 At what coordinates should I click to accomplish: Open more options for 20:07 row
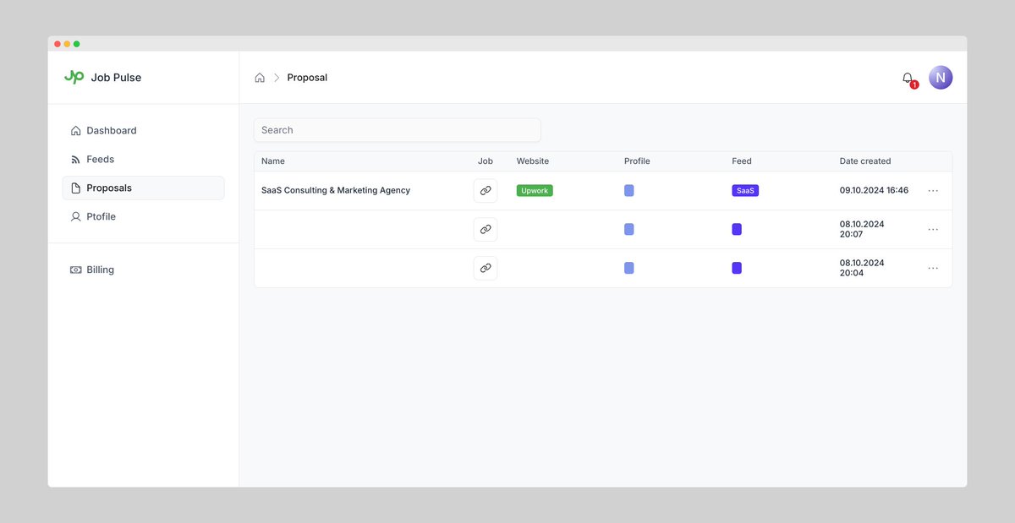(933, 230)
